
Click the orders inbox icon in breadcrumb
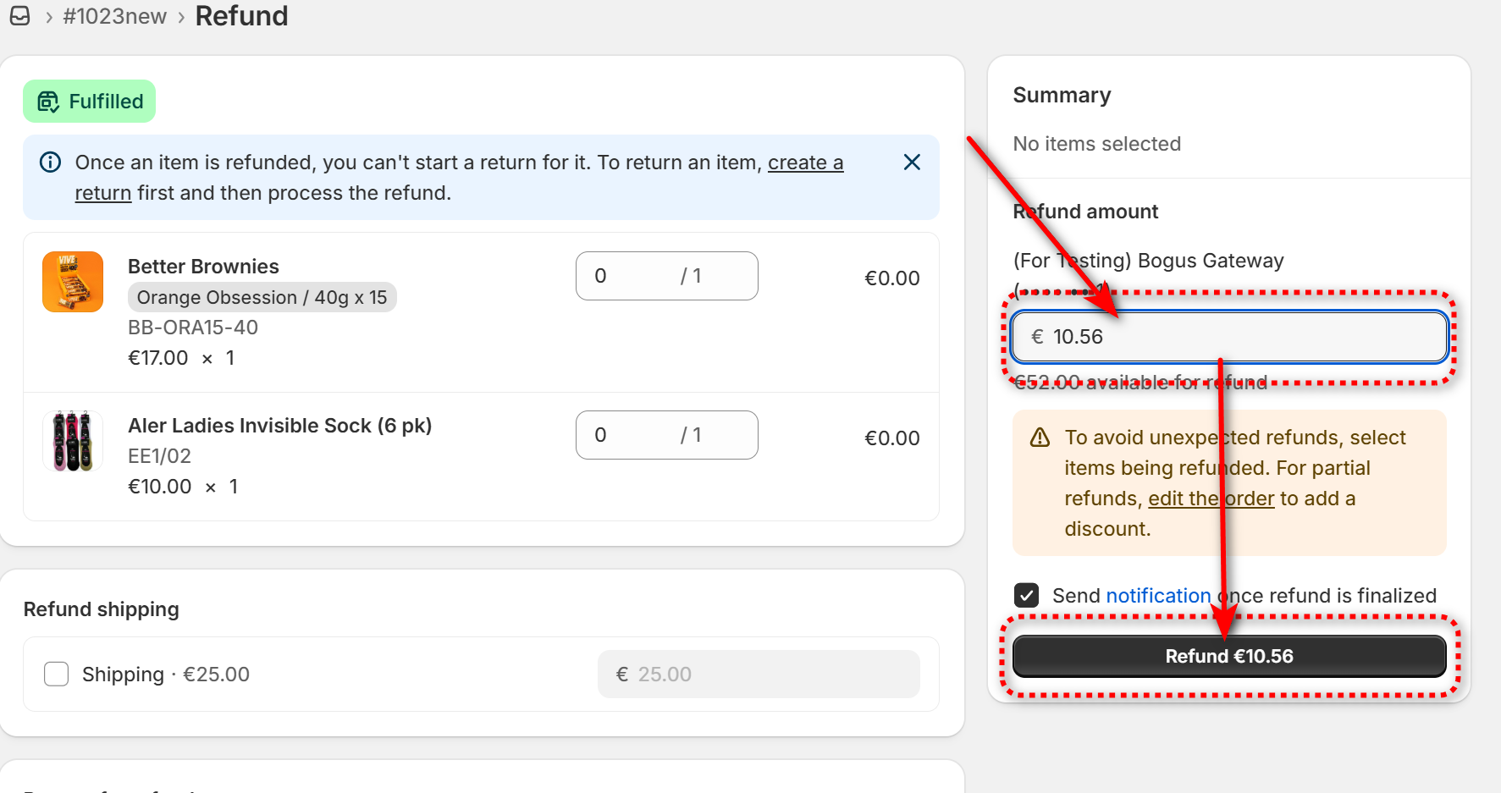tap(19, 16)
